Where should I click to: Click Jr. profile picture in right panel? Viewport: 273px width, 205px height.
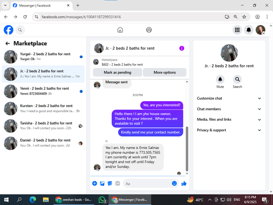point(229,53)
